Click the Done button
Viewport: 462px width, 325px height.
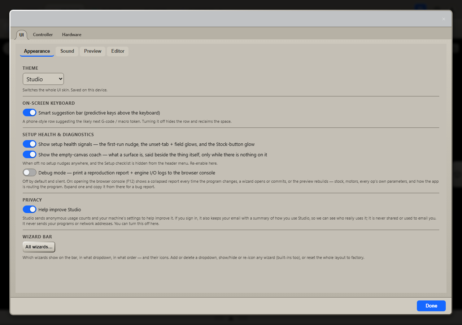[x=431, y=306]
